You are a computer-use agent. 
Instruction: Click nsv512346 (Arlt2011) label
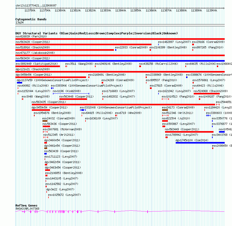(178, 113)
